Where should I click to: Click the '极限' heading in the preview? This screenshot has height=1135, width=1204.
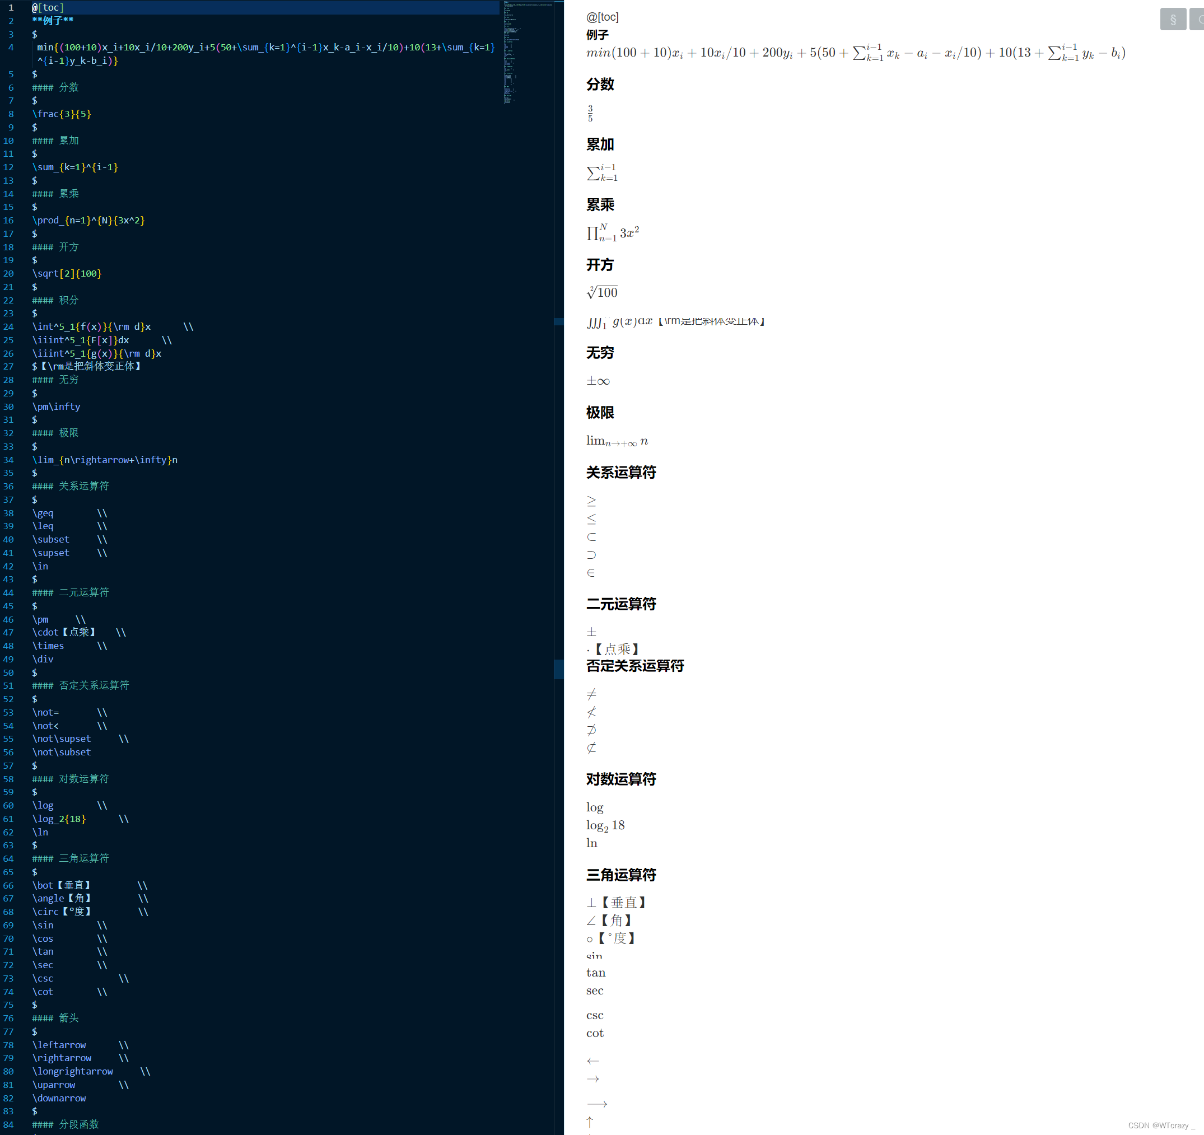pyautogui.click(x=600, y=413)
